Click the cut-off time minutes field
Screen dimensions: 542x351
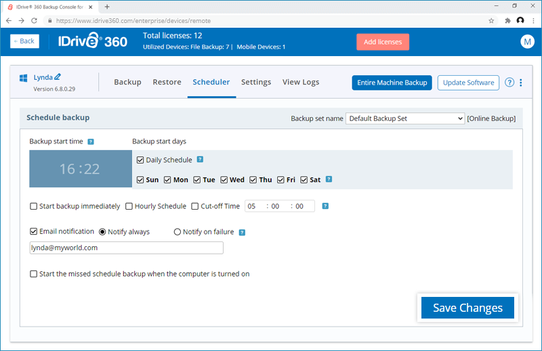pos(275,206)
